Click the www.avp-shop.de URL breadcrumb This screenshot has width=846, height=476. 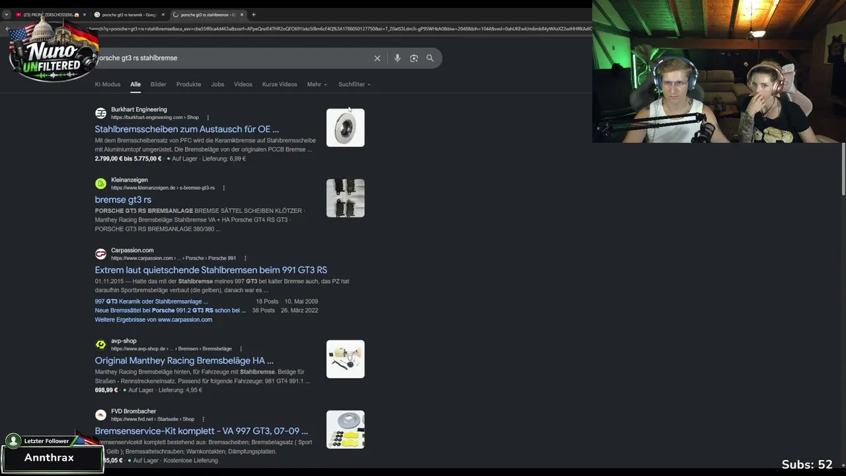pos(171,349)
